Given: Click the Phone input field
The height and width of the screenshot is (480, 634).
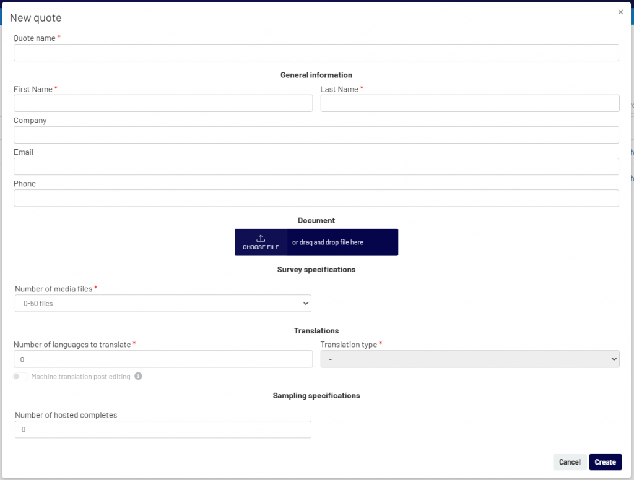Looking at the screenshot, I should click(x=316, y=198).
